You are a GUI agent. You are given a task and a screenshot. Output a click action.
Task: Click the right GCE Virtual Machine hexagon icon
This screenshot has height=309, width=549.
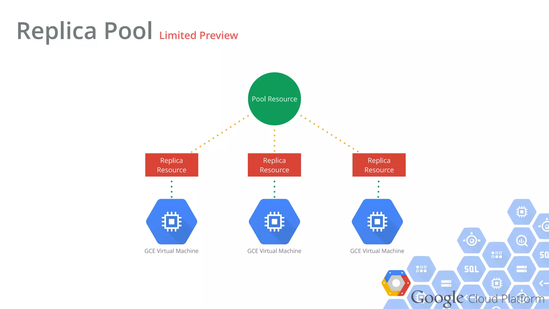click(x=377, y=222)
